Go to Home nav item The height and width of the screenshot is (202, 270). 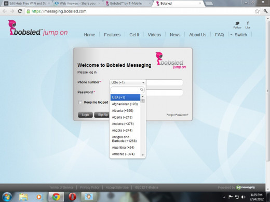point(89,35)
